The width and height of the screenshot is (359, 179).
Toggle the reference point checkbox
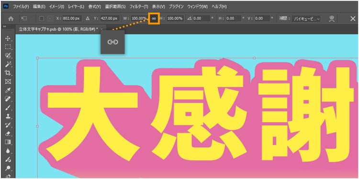42,19
